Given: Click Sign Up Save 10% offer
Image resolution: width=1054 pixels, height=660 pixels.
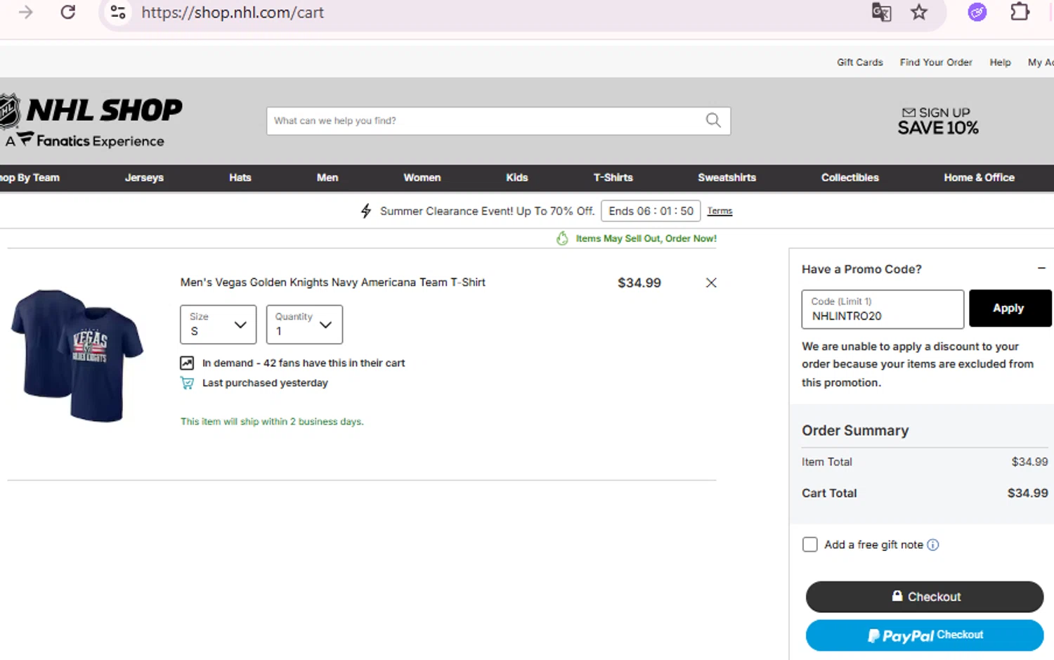Looking at the screenshot, I should click(x=937, y=121).
